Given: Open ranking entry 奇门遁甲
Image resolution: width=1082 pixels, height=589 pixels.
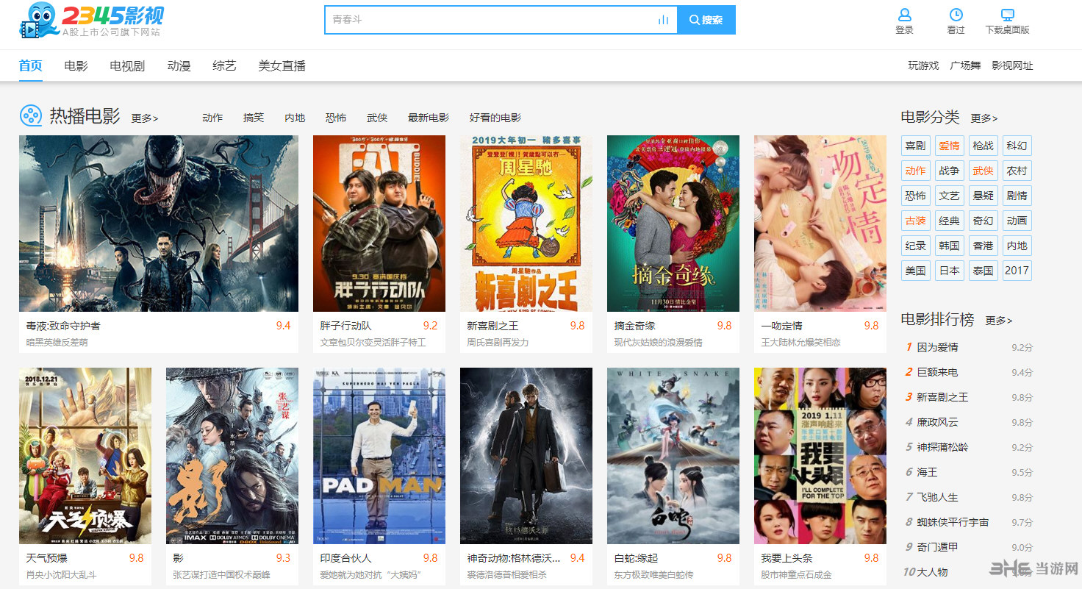Looking at the screenshot, I should (937, 547).
